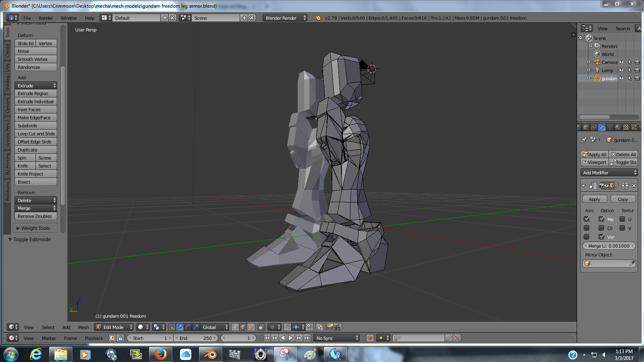
Task: Toggle the Texture U checkbox
Action: coord(622,219)
